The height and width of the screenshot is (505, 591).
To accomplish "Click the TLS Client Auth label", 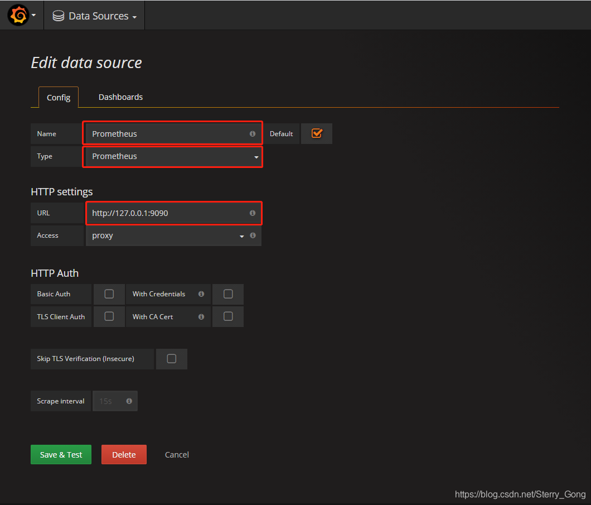I will coord(61,317).
